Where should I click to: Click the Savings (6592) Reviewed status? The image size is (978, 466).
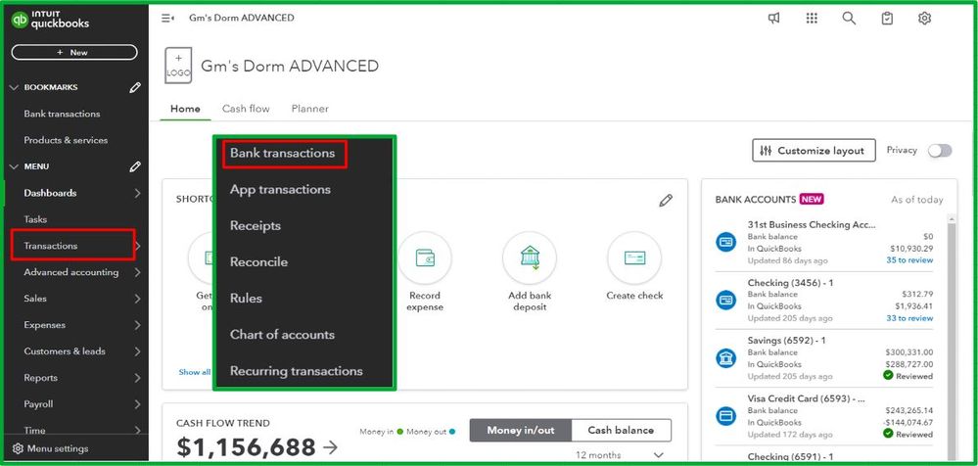[908, 376]
